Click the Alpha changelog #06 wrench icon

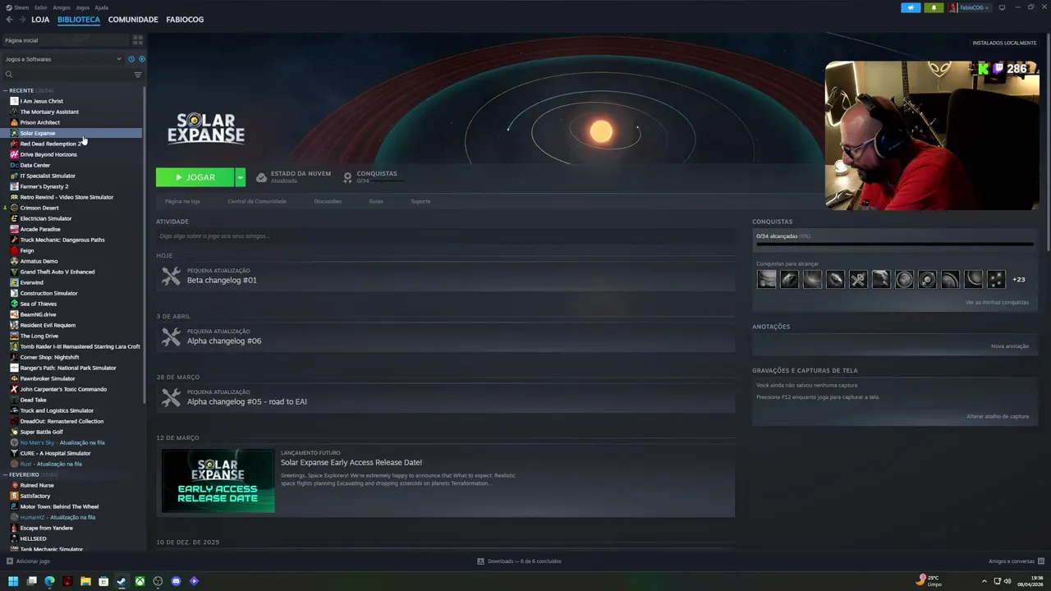(171, 337)
